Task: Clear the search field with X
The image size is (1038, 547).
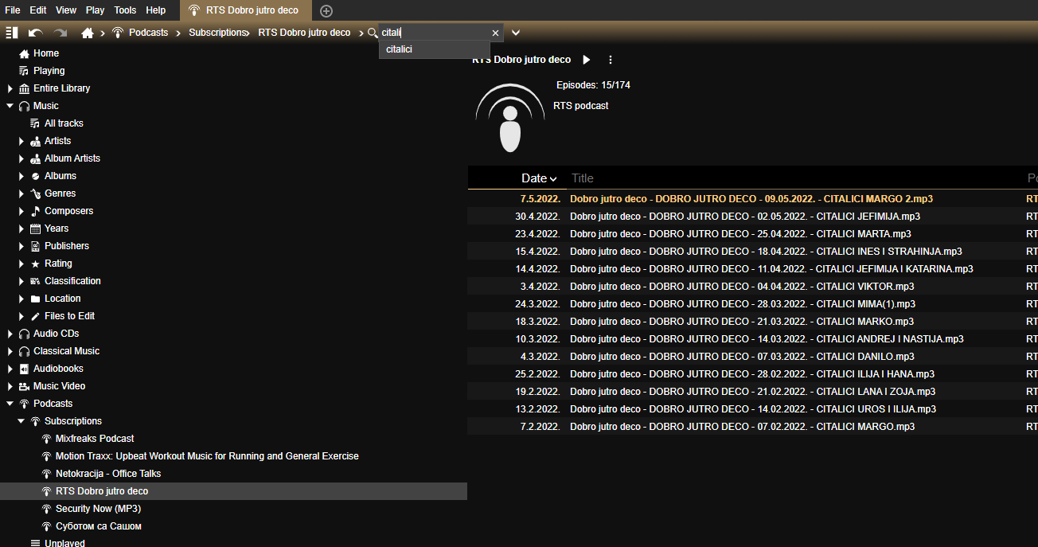Action: point(495,33)
